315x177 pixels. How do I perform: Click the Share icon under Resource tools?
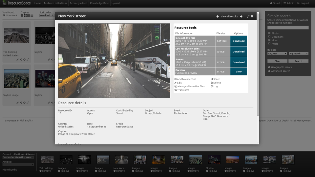212,79
